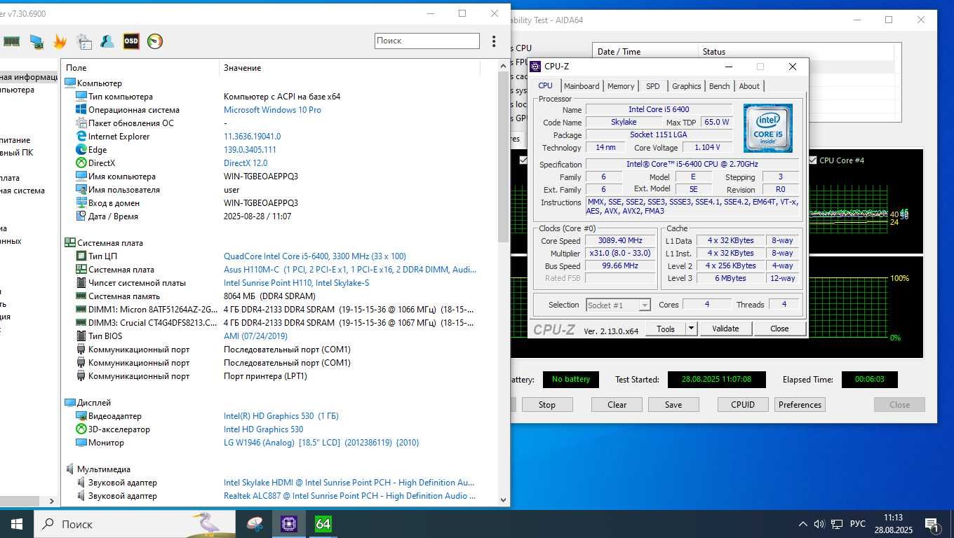Click the gauge benchmark toolbar icon
This screenshot has width=954, height=538.
pyautogui.click(x=155, y=41)
